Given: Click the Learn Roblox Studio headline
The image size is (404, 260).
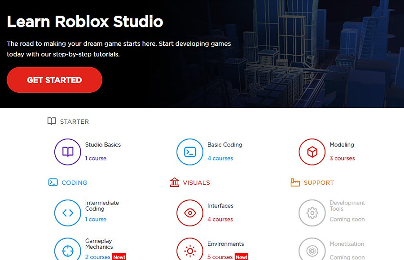Looking at the screenshot, I should point(85,22).
